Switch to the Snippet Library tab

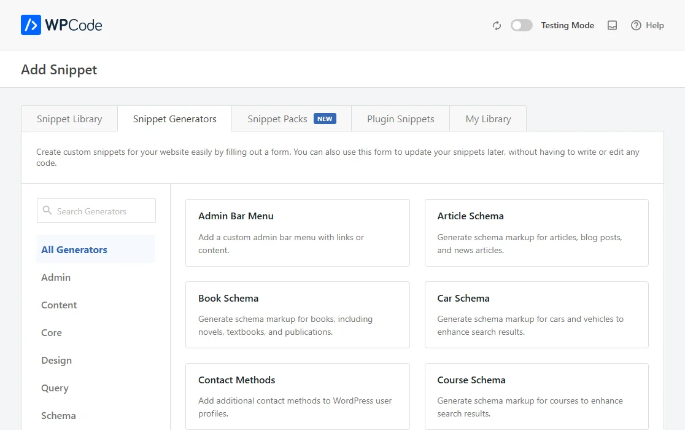point(69,119)
